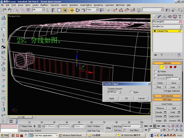Expand the Soft Selection rollout
The height and width of the screenshot is (138, 184).
pyautogui.click(x=167, y=96)
